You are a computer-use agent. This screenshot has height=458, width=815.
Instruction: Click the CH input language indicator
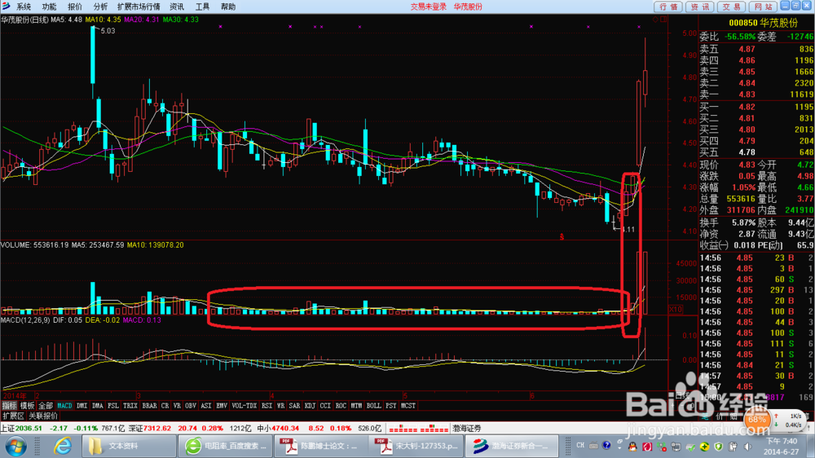click(580, 446)
